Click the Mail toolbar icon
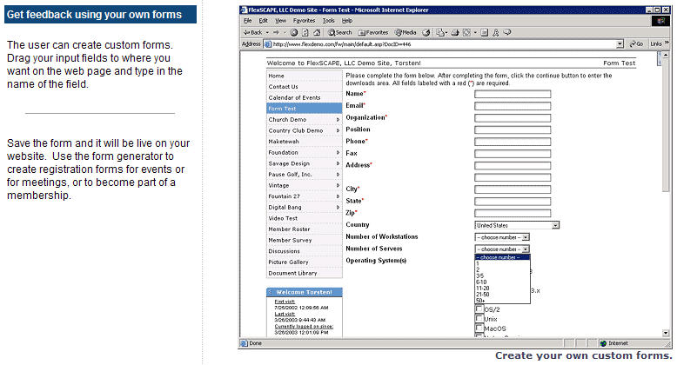 click(440, 32)
